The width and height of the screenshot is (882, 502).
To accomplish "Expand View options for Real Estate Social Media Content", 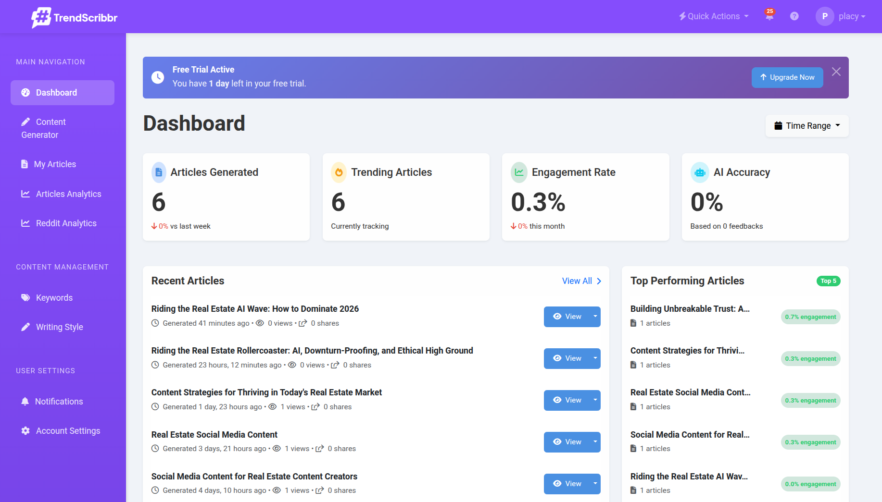I will click(x=595, y=442).
